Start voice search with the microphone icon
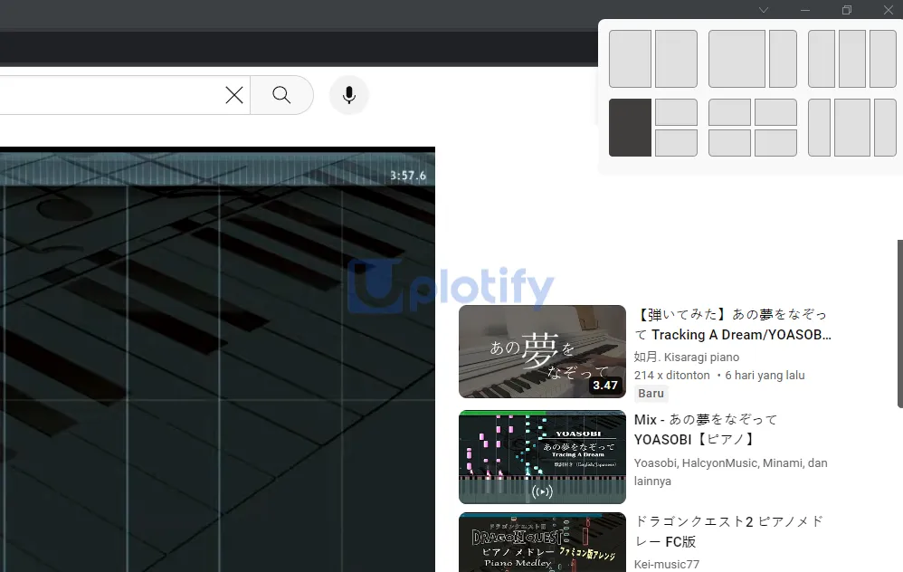 (349, 95)
